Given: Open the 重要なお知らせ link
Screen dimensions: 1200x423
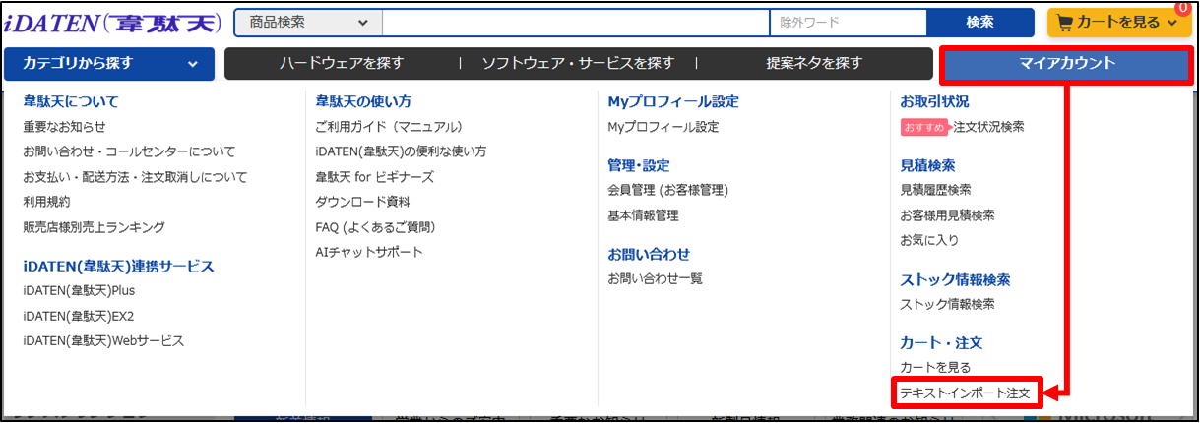Looking at the screenshot, I should tap(64, 127).
